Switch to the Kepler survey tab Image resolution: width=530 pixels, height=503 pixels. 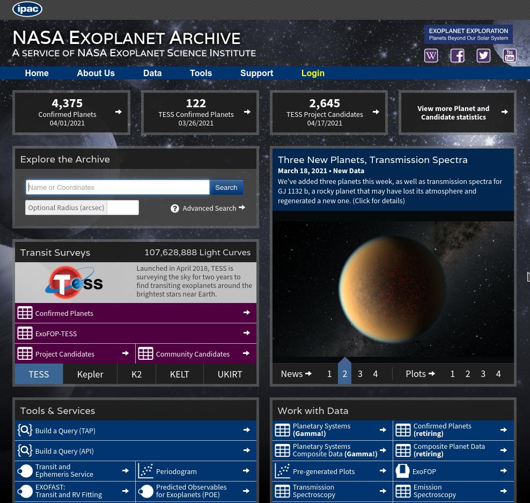click(90, 374)
